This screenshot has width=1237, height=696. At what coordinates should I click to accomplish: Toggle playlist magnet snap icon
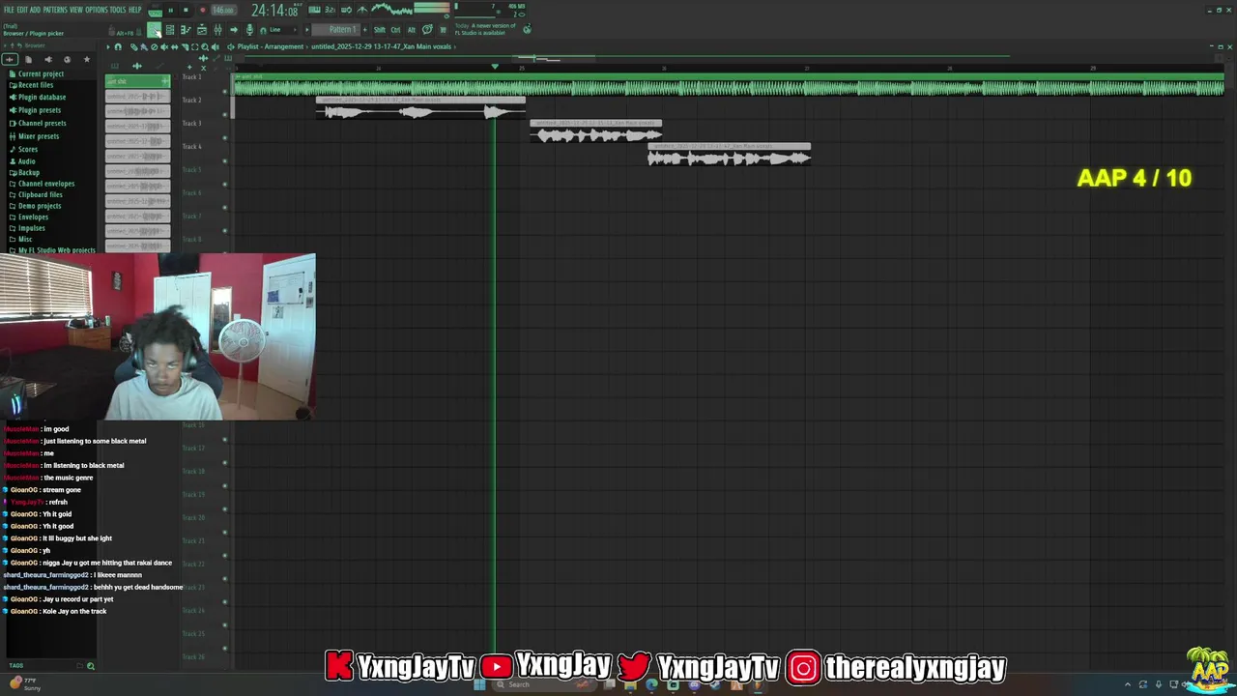click(x=118, y=46)
